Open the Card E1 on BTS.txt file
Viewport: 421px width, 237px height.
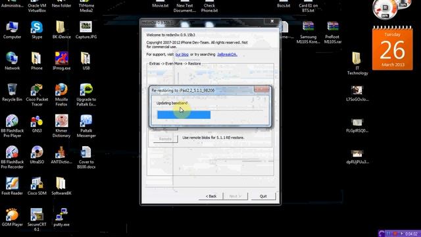pyautogui.click(x=308, y=7)
